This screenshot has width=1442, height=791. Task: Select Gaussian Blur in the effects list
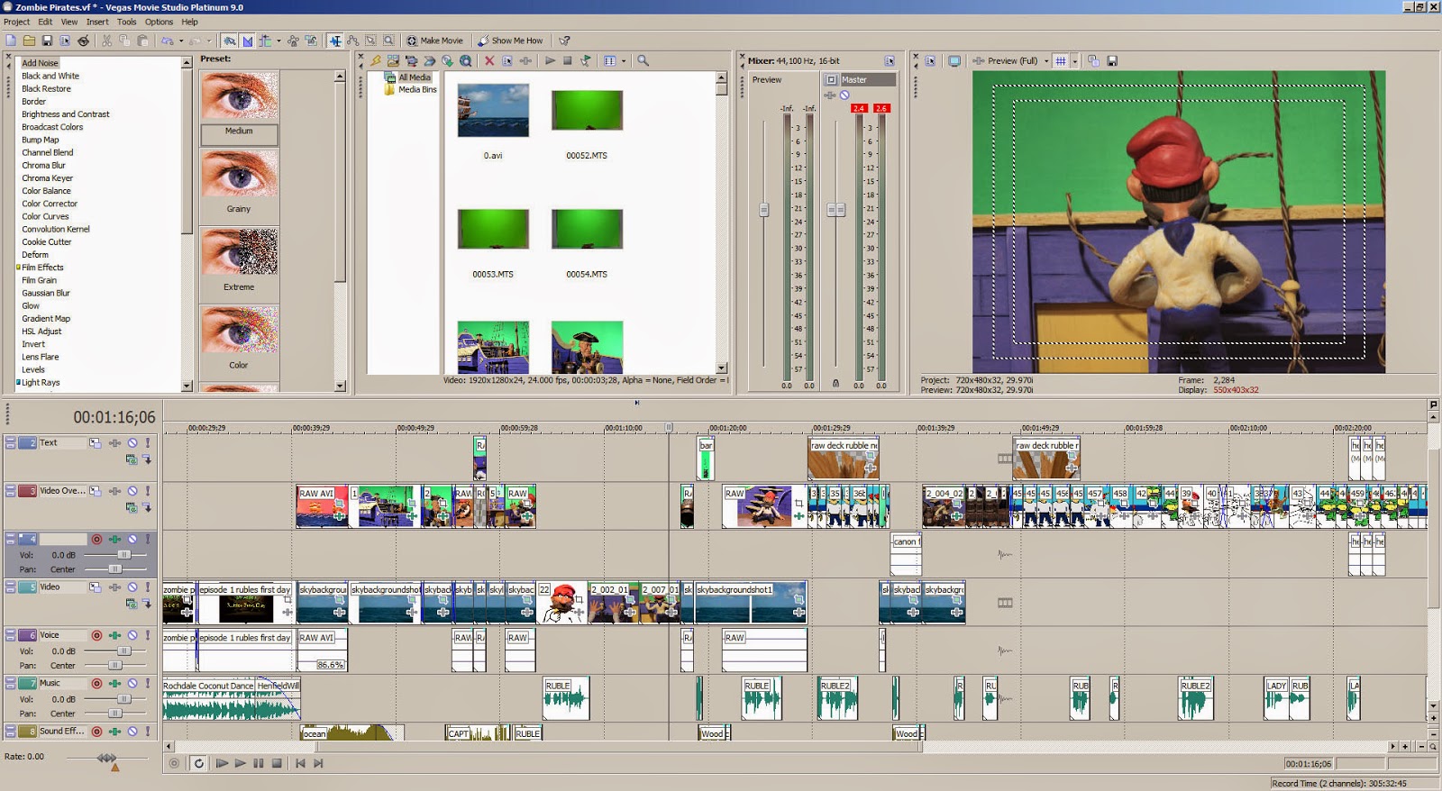[x=46, y=293]
